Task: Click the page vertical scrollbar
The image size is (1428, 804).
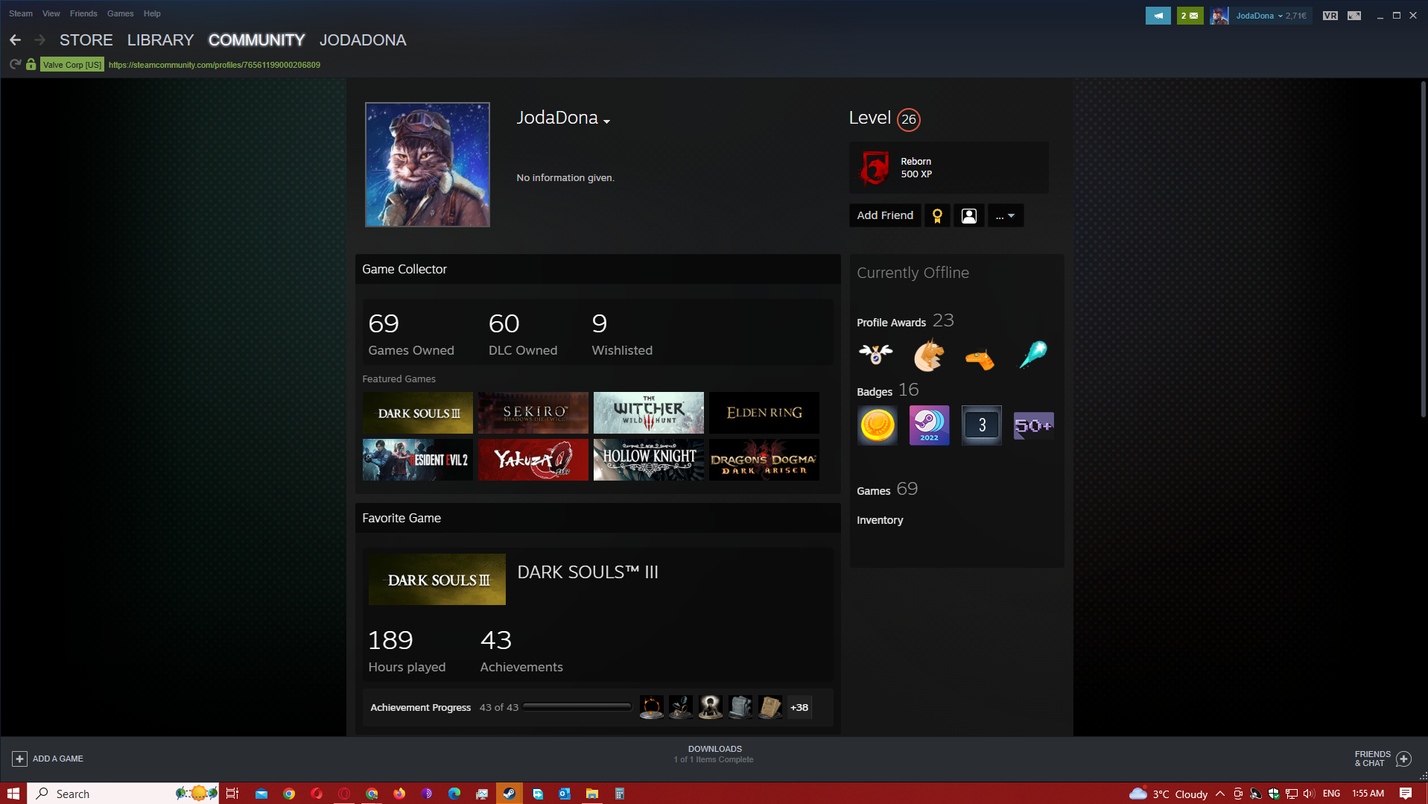Action: click(x=1422, y=250)
